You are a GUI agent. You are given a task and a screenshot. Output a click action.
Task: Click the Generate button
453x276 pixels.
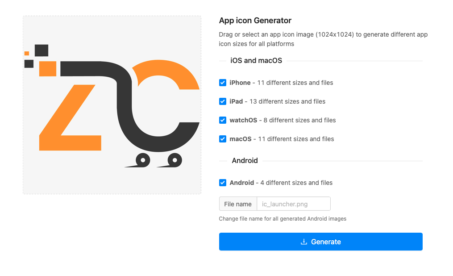pyautogui.click(x=321, y=242)
